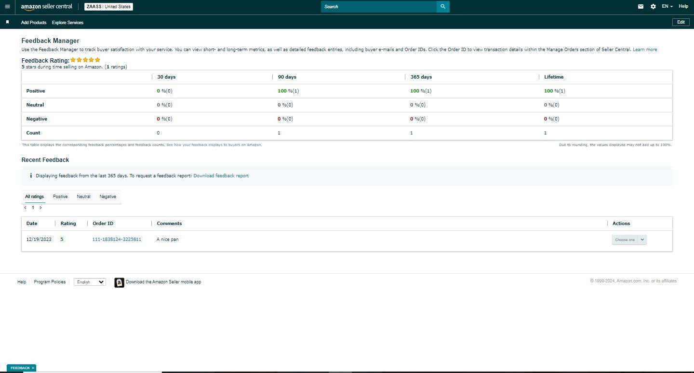Click the Learn more link
Image resolution: width=694 pixels, height=373 pixels.
tap(645, 50)
